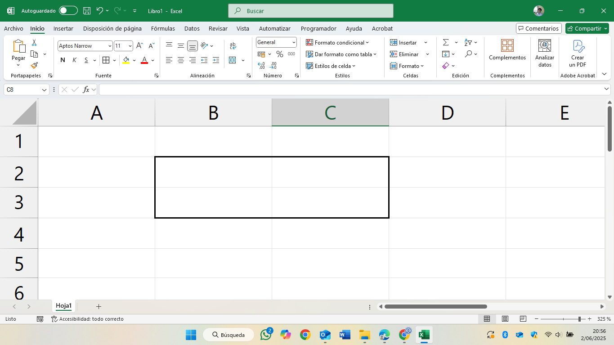Toggle bold N formatting
Screen dimensions: 614x345
63,60
